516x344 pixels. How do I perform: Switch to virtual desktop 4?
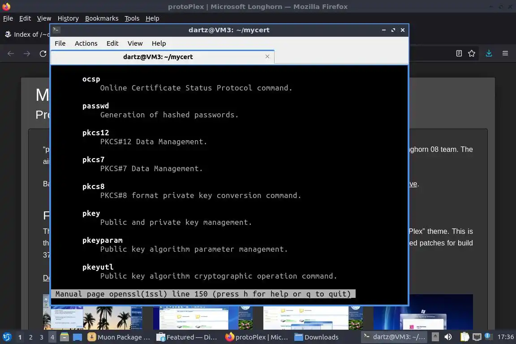tap(52, 337)
